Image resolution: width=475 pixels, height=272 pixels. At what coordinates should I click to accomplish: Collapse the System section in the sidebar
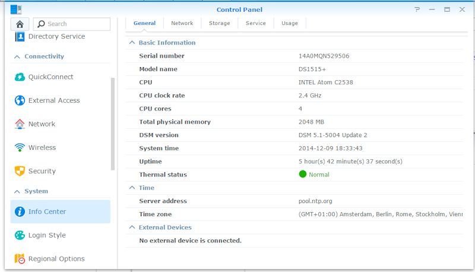(x=17, y=191)
